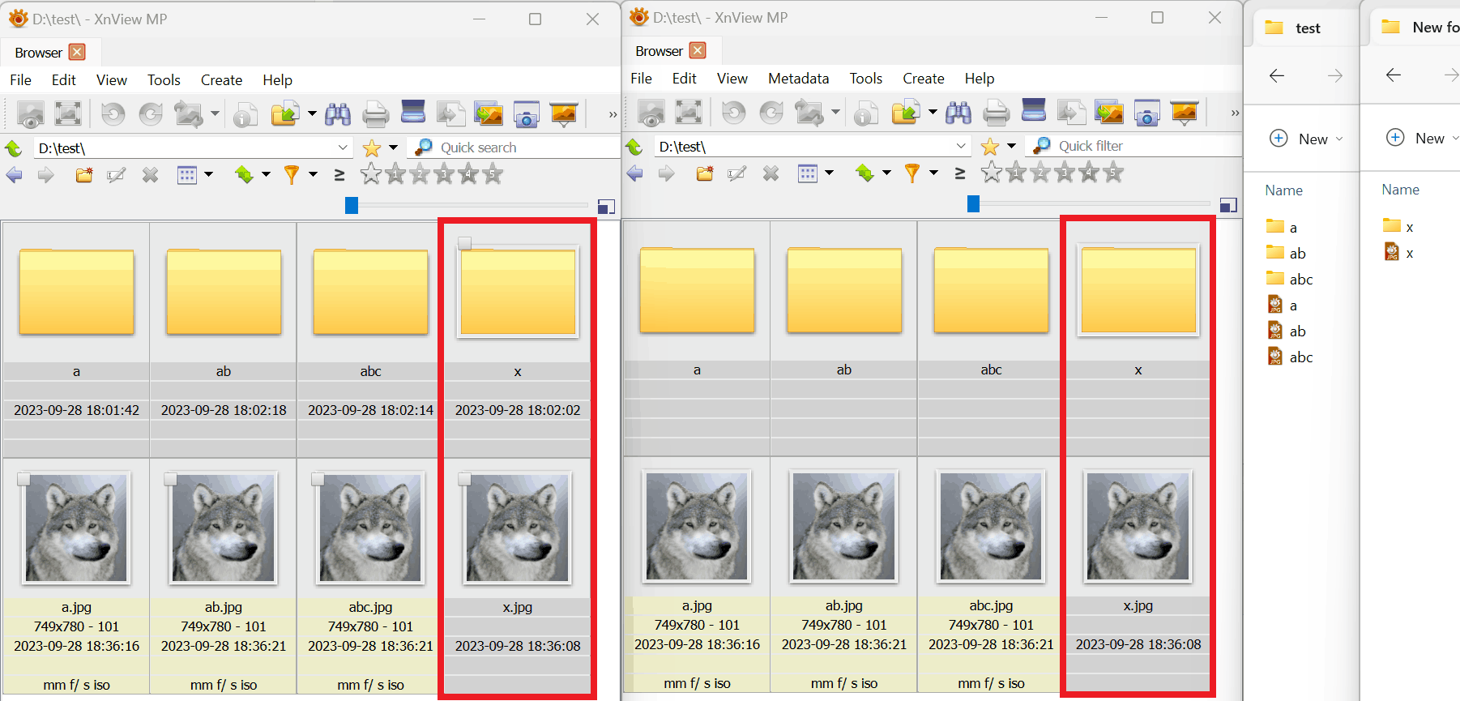The width and height of the screenshot is (1460, 701).
Task: Tick the checkbox on the abc.jpg thumbnail
Action: (318, 479)
